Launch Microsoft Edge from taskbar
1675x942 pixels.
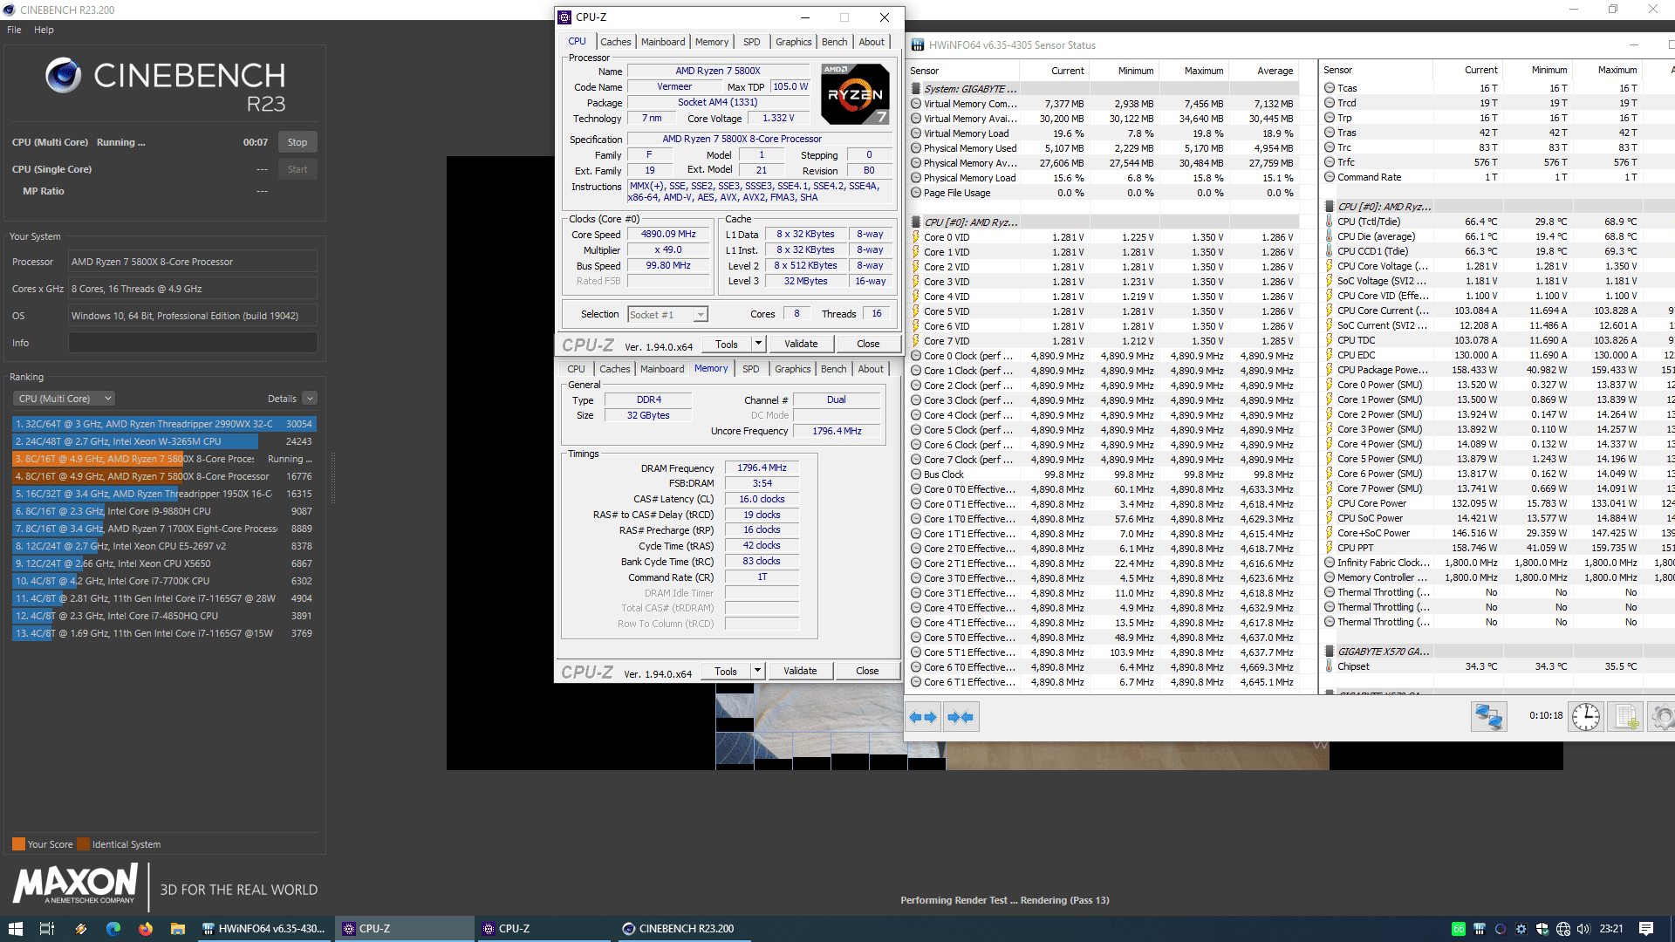point(113,929)
